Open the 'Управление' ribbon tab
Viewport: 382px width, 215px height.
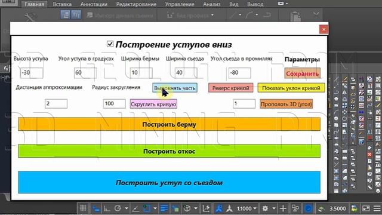(180, 4)
